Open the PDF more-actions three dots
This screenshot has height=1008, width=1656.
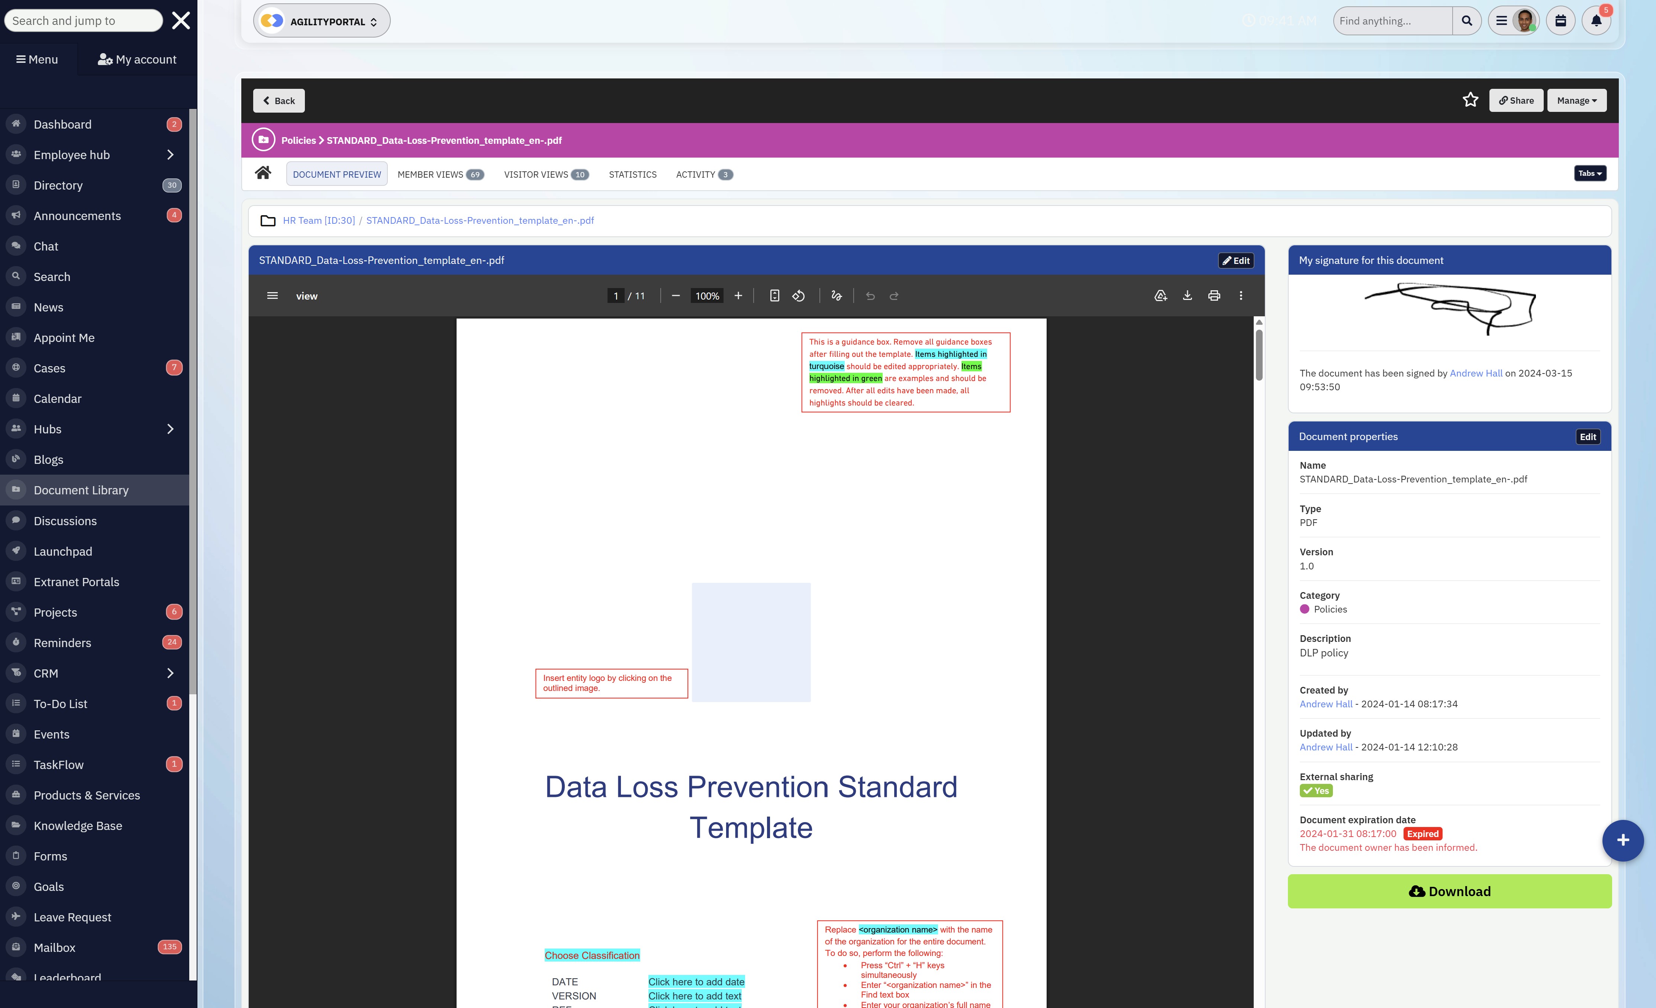point(1241,296)
